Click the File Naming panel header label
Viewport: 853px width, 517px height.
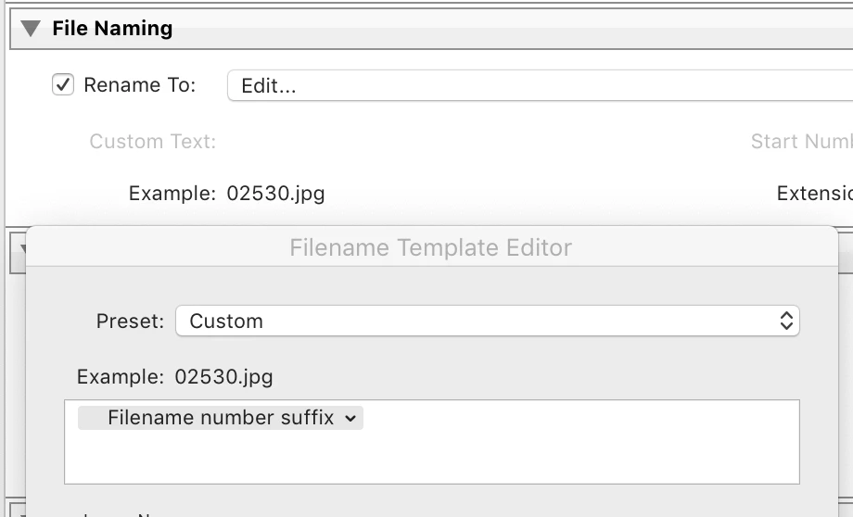click(112, 29)
